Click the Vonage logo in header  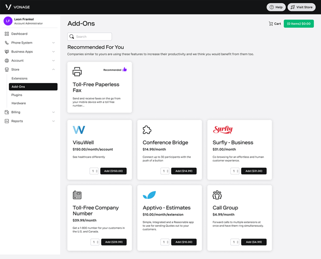[17, 7]
